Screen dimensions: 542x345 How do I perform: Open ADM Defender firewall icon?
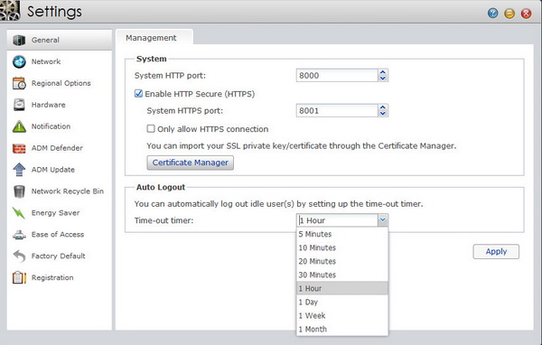tap(19, 148)
